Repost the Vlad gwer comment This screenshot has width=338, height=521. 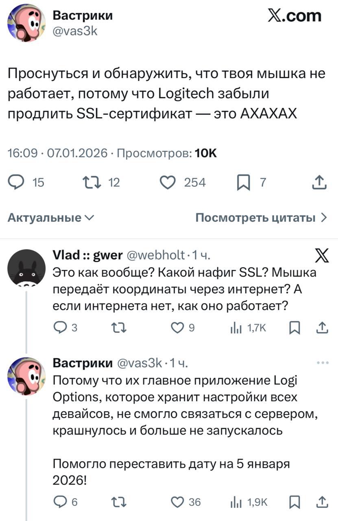(118, 327)
